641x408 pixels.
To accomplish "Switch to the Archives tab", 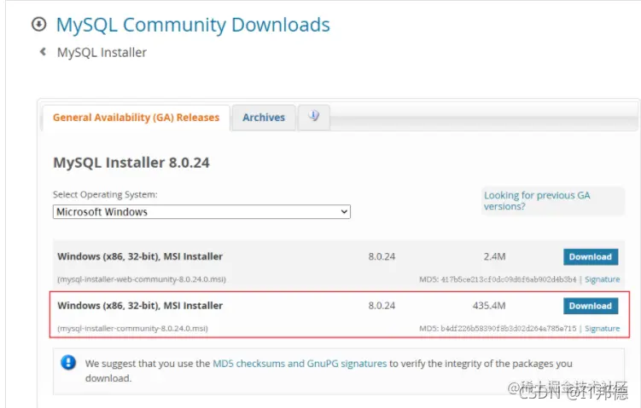I will click(x=264, y=118).
